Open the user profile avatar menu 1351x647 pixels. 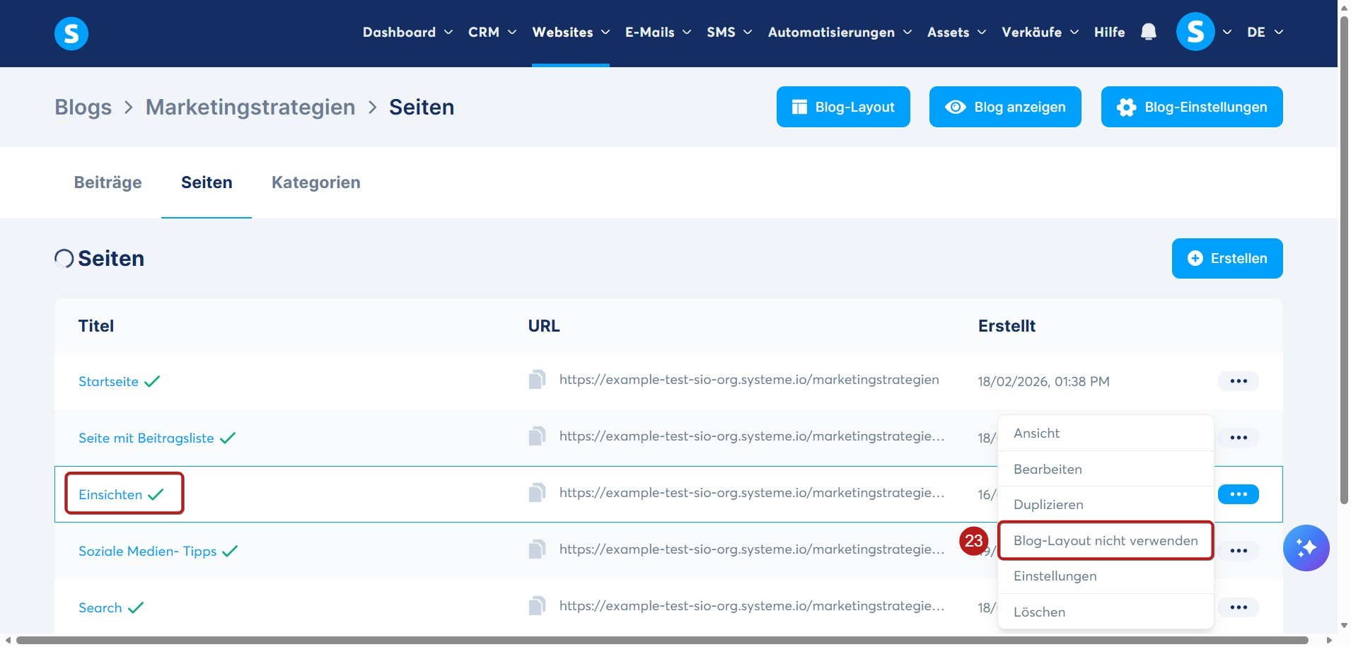click(x=1195, y=32)
